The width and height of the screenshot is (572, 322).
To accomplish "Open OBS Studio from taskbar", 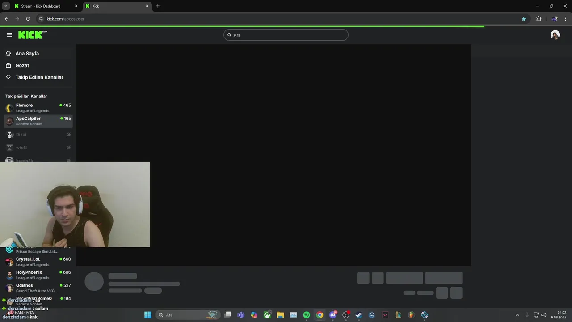I will pyautogui.click(x=346, y=315).
